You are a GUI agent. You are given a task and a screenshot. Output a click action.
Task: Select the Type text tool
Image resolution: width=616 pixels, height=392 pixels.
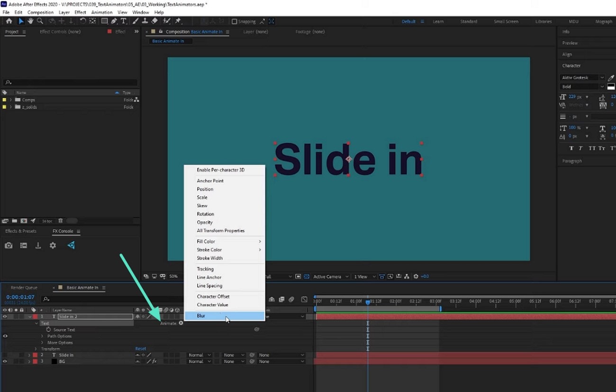tap(124, 21)
